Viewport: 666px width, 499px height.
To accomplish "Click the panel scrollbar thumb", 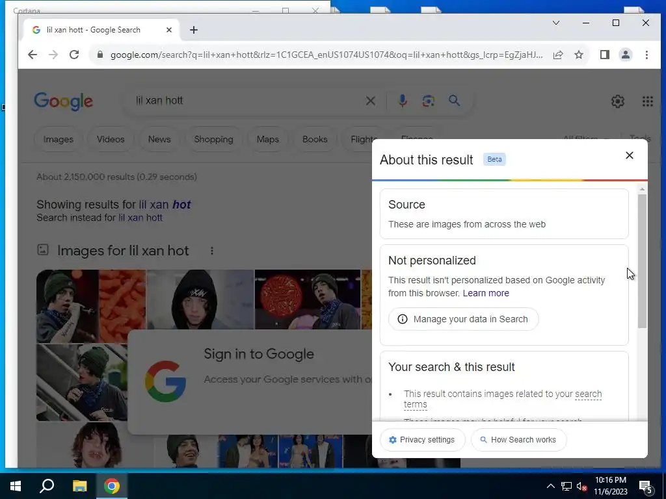I will pos(642,261).
